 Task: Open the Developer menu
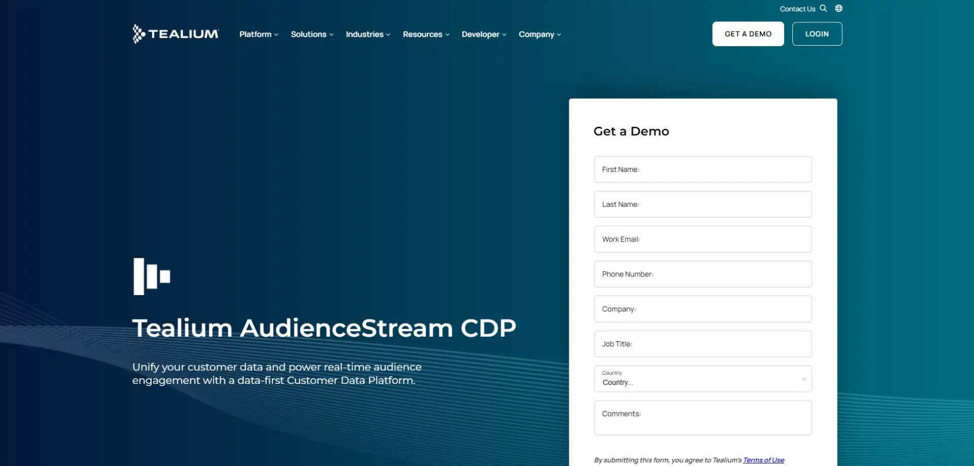(484, 34)
